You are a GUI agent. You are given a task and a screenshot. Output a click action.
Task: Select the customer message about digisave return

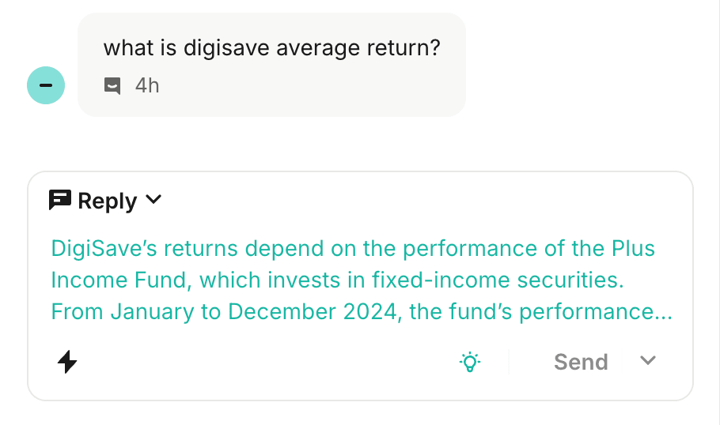(x=271, y=49)
